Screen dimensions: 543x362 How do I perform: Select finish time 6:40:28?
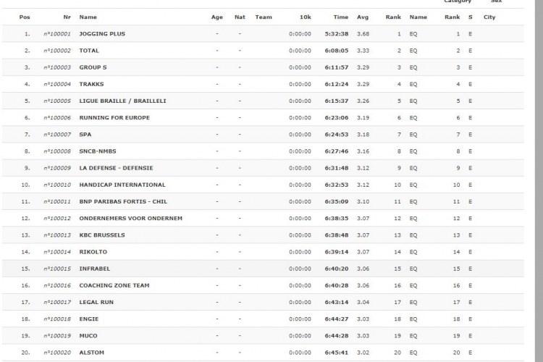[x=336, y=285]
